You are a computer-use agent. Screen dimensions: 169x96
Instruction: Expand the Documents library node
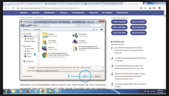24,49
